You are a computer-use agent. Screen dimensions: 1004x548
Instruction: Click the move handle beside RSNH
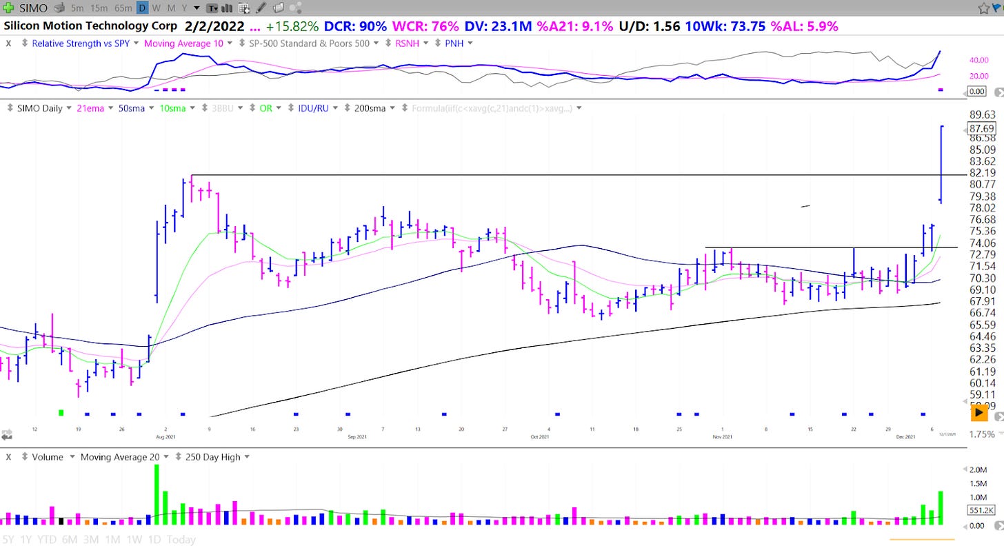pos(388,43)
